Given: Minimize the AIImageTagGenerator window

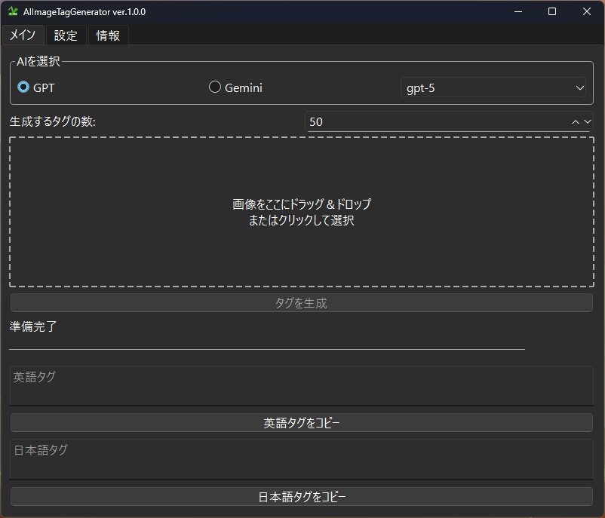Looking at the screenshot, I should click(518, 11).
